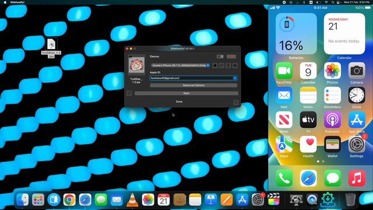Open Clock app on the iPhone screen
This screenshot has width=373, height=210.
(x=357, y=95)
